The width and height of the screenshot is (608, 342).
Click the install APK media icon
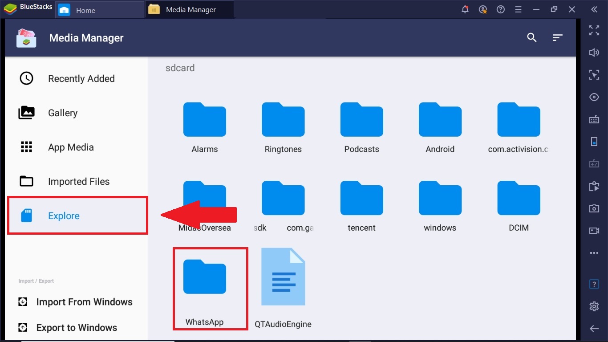pos(594,186)
